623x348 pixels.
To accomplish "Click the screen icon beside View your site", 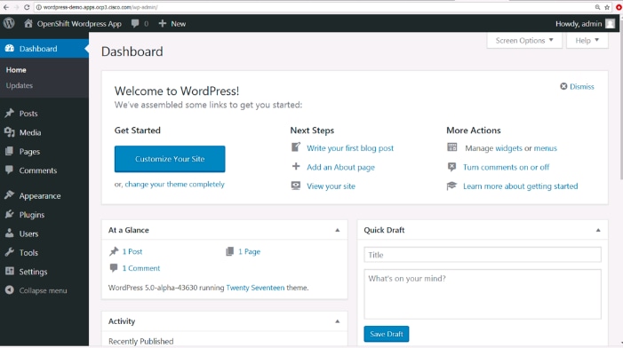I will point(296,186).
